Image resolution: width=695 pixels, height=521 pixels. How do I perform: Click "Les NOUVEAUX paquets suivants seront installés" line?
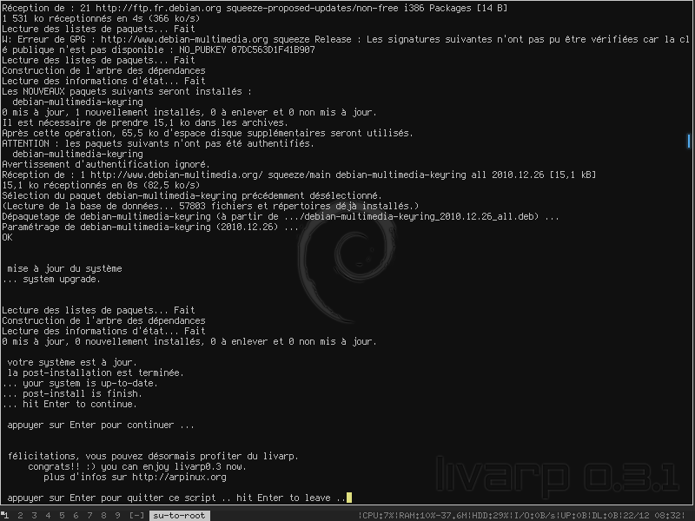[x=127, y=92]
